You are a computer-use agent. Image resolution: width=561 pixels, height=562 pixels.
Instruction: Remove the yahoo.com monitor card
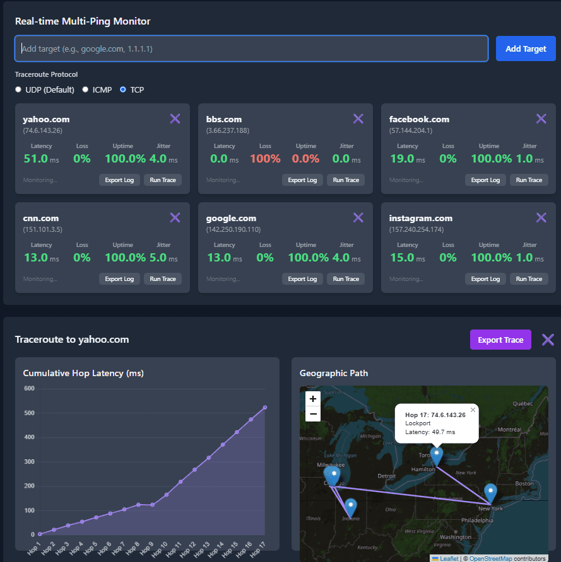175,118
